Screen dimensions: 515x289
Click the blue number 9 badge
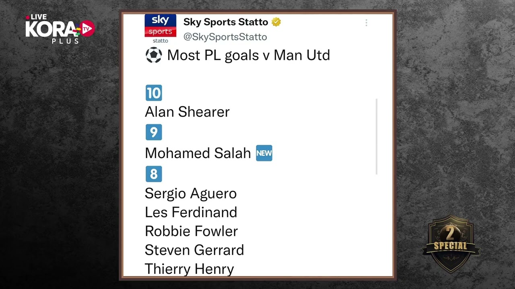click(x=154, y=132)
